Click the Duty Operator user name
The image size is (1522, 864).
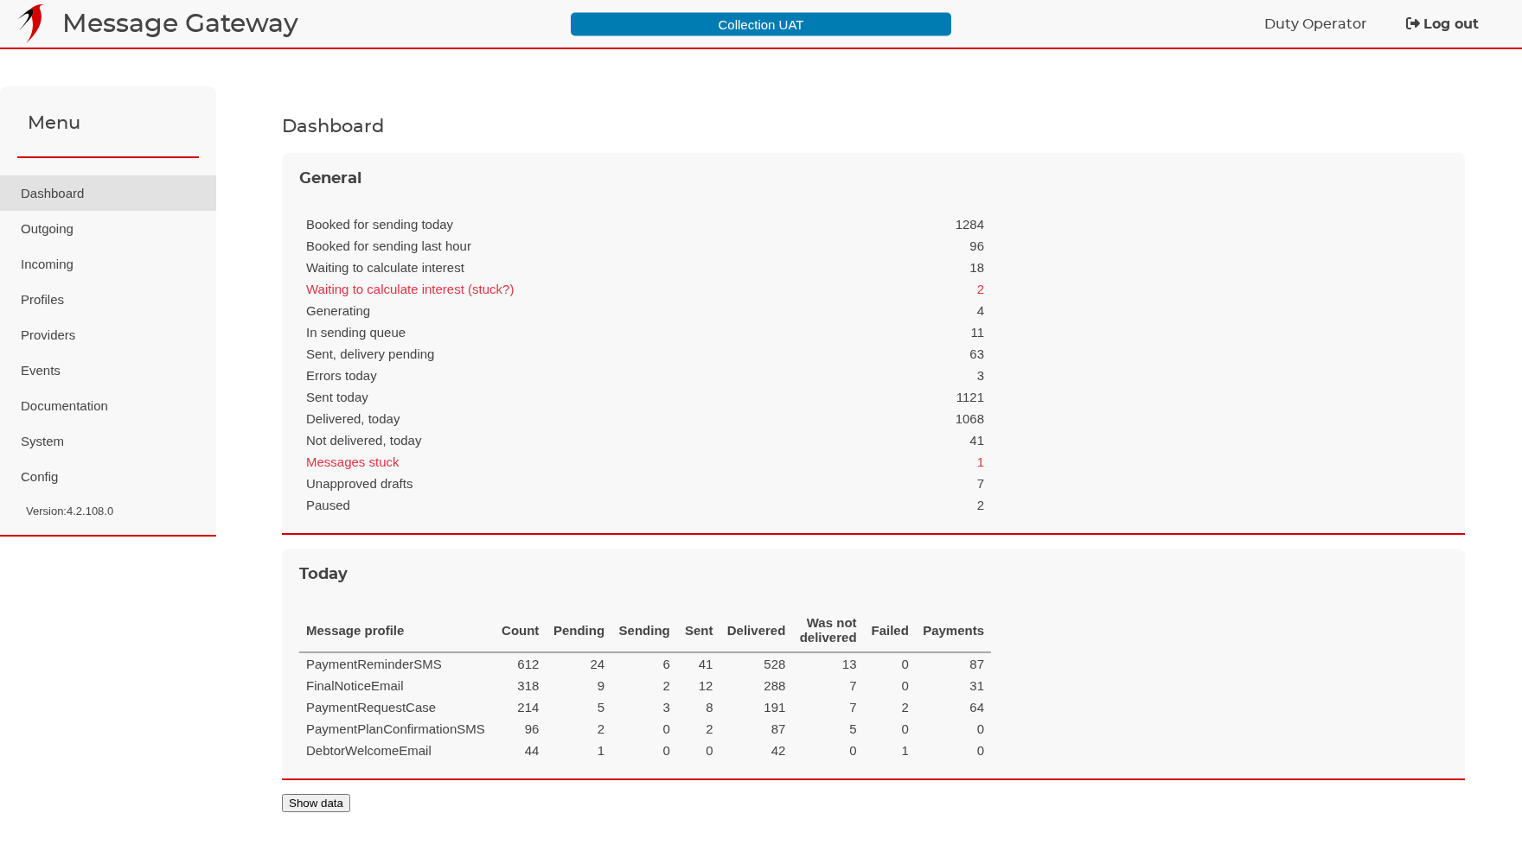pos(1315,24)
